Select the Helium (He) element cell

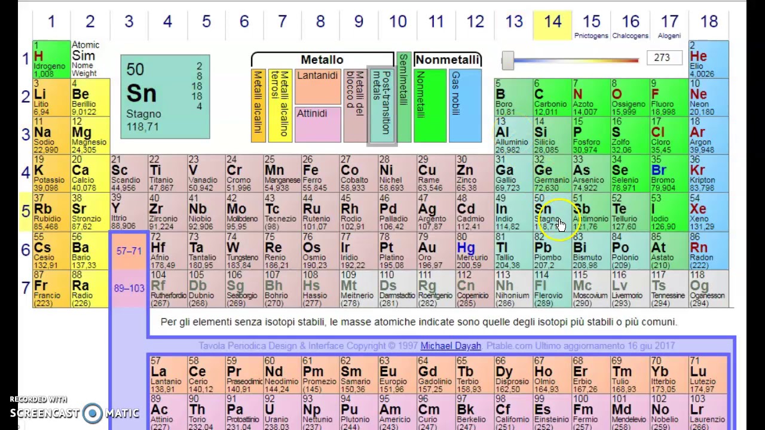[709, 60]
